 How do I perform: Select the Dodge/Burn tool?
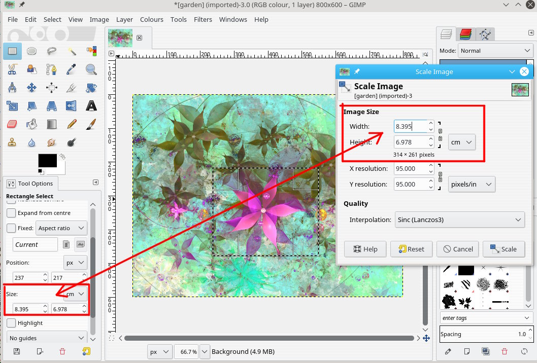pos(72,142)
